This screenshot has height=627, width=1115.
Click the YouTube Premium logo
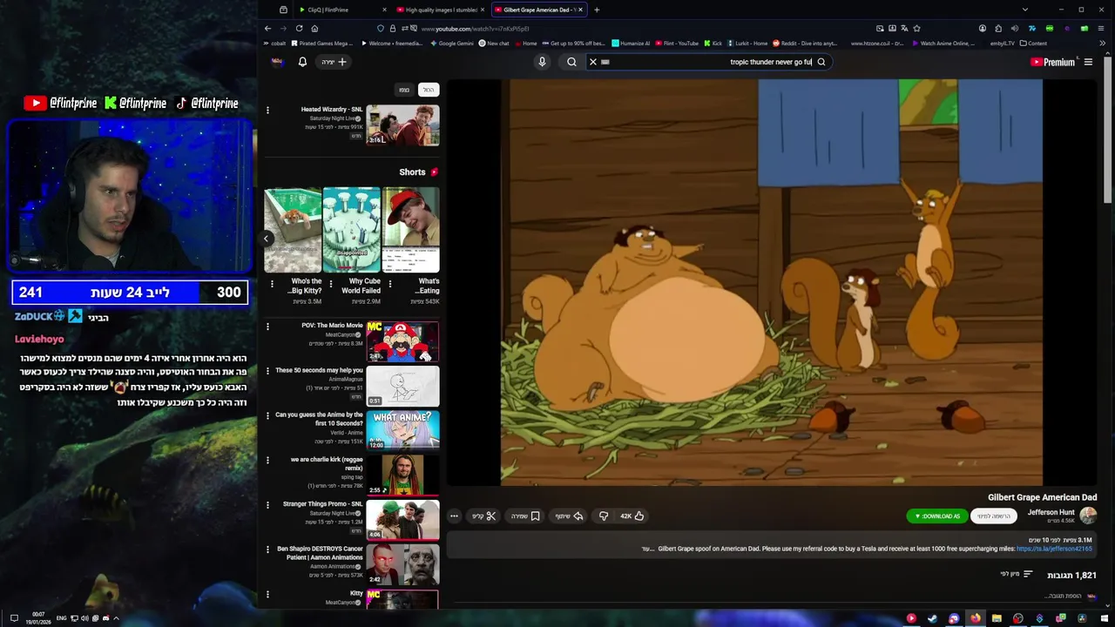[x=1053, y=62]
